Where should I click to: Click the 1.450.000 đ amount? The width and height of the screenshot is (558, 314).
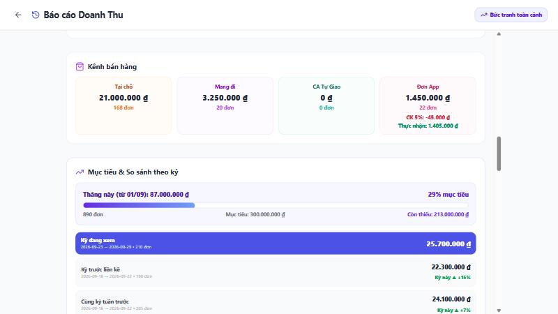click(x=428, y=98)
